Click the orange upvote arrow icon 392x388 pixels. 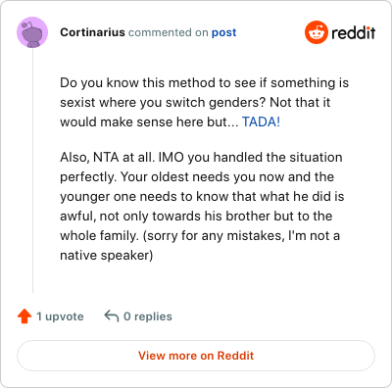(x=24, y=316)
